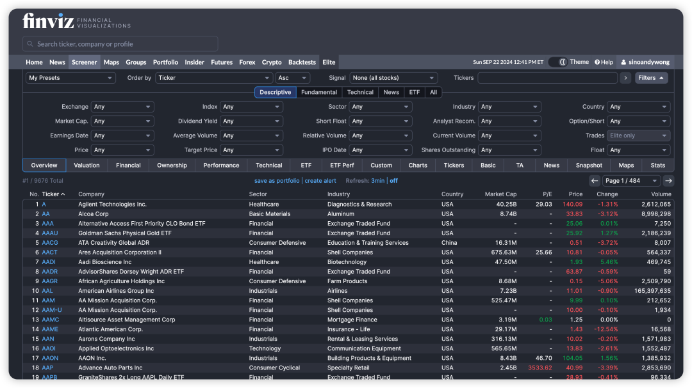692x388 pixels.
Task: Open Float filter dropdown
Action: pyautogui.click(x=639, y=150)
